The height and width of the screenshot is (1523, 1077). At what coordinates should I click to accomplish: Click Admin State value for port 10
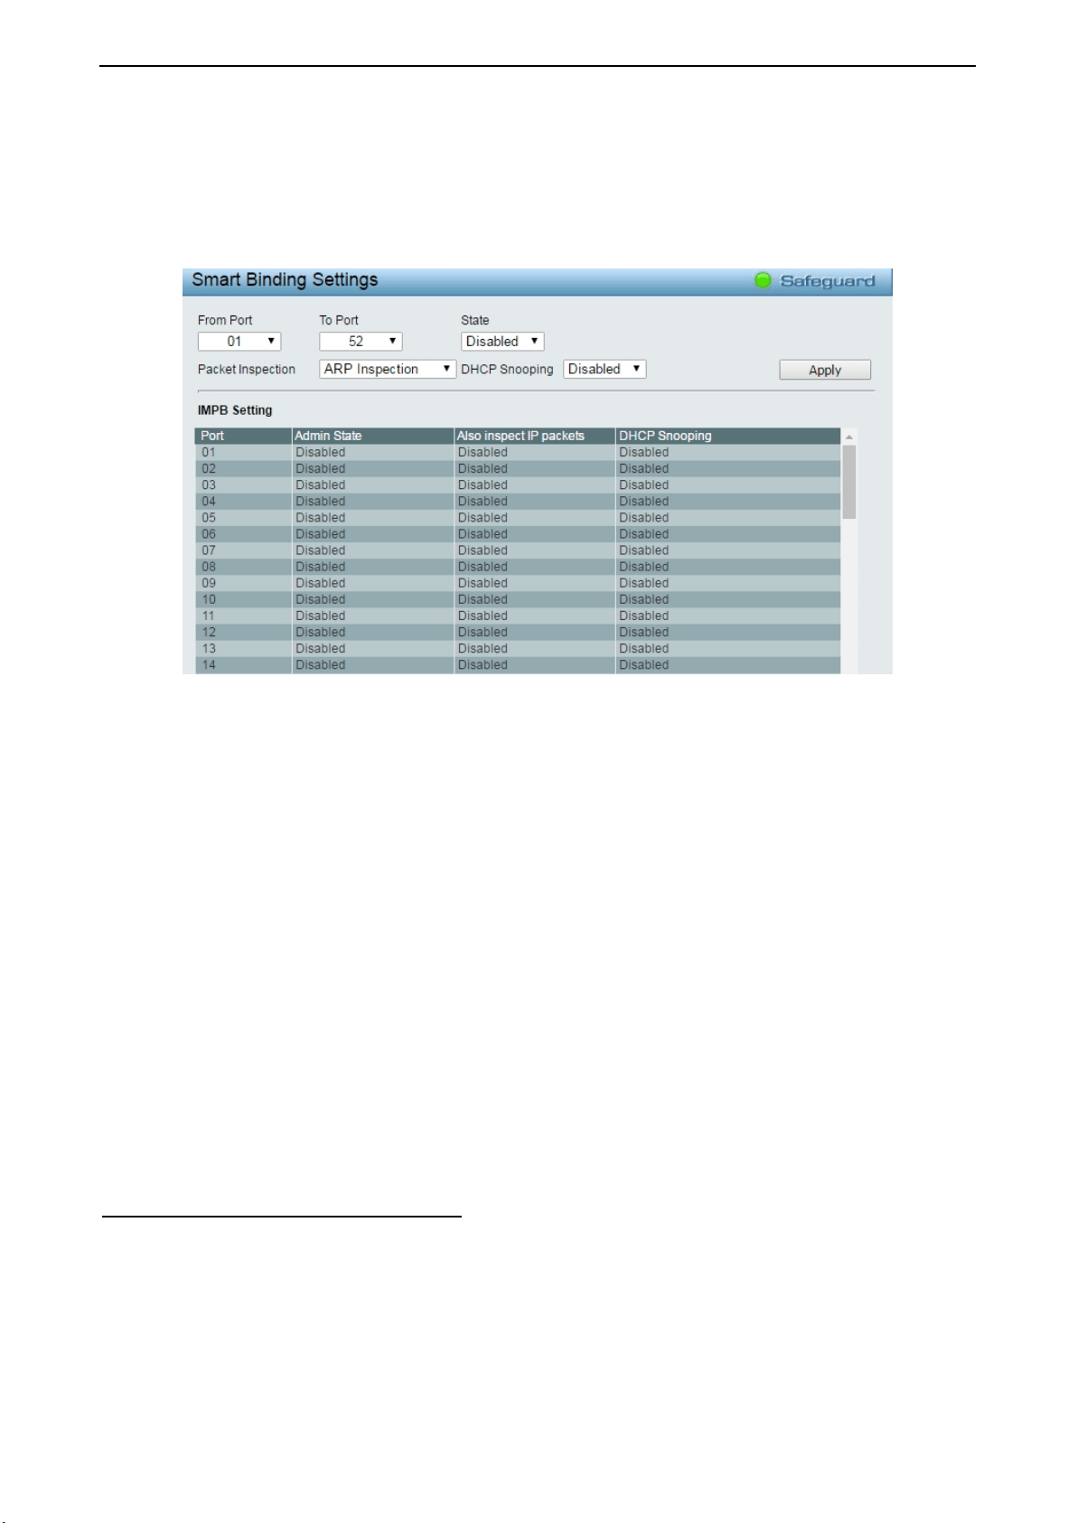tap(321, 599)
